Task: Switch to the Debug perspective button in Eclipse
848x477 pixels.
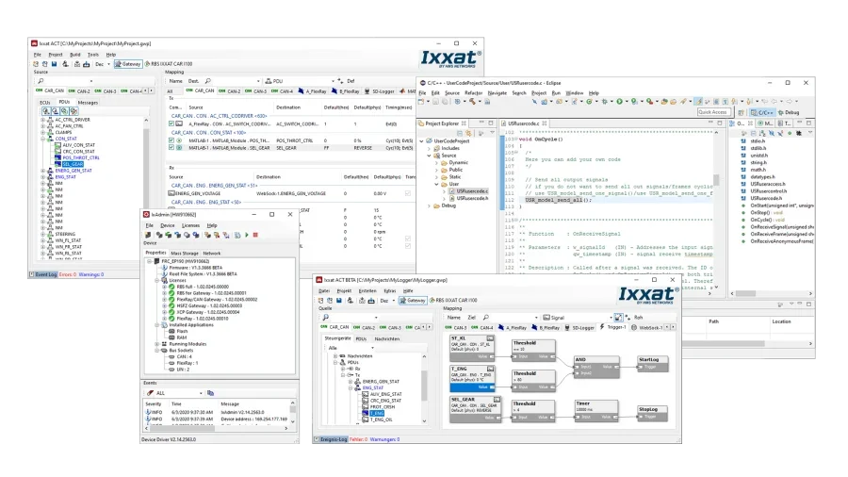Action: point(789,112)
